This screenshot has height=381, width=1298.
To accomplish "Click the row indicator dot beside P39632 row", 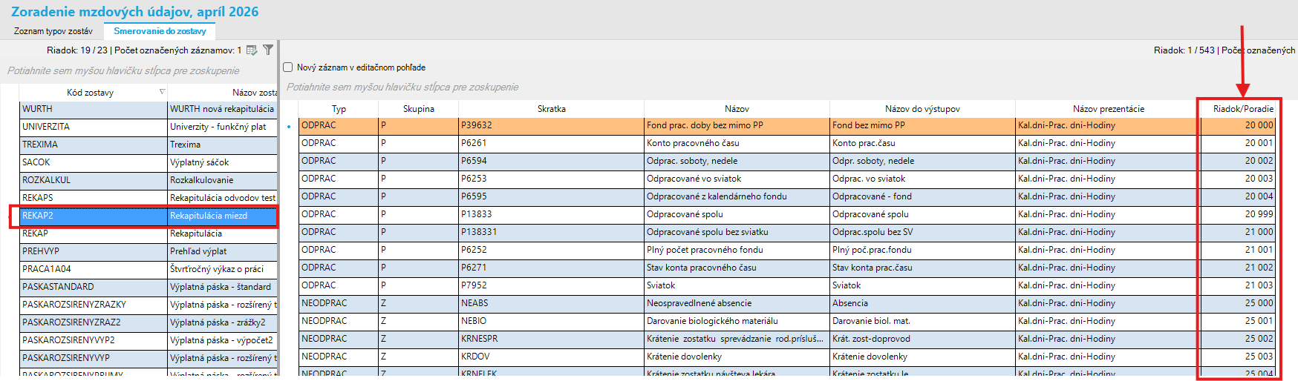I will pyautogui.click(x=289, y=126).
